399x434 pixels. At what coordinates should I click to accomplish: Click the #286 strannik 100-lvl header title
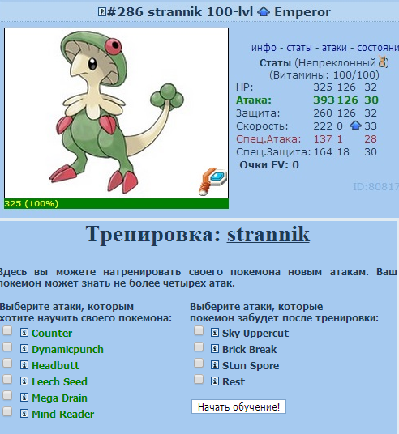[x=180, y=12]
